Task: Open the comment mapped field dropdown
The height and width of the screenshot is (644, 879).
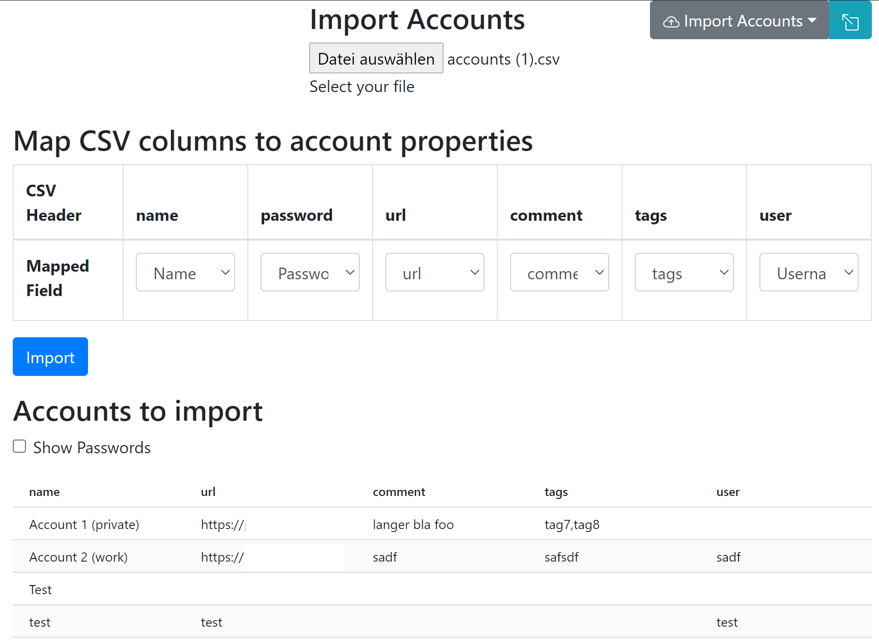Action: (x=559, y=273)
